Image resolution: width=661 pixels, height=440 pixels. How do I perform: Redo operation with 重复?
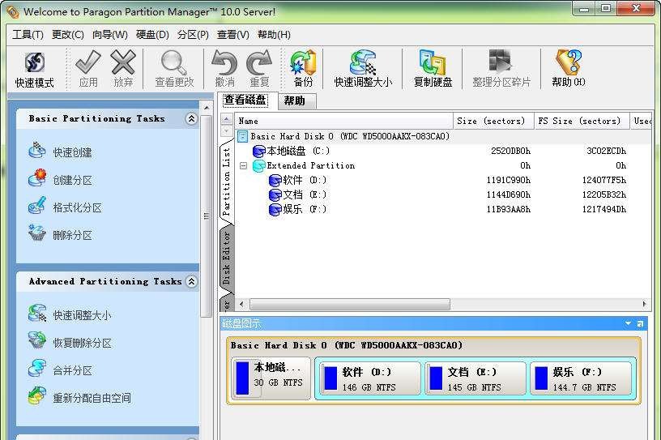pyautogui.click(x=259, y=70)
